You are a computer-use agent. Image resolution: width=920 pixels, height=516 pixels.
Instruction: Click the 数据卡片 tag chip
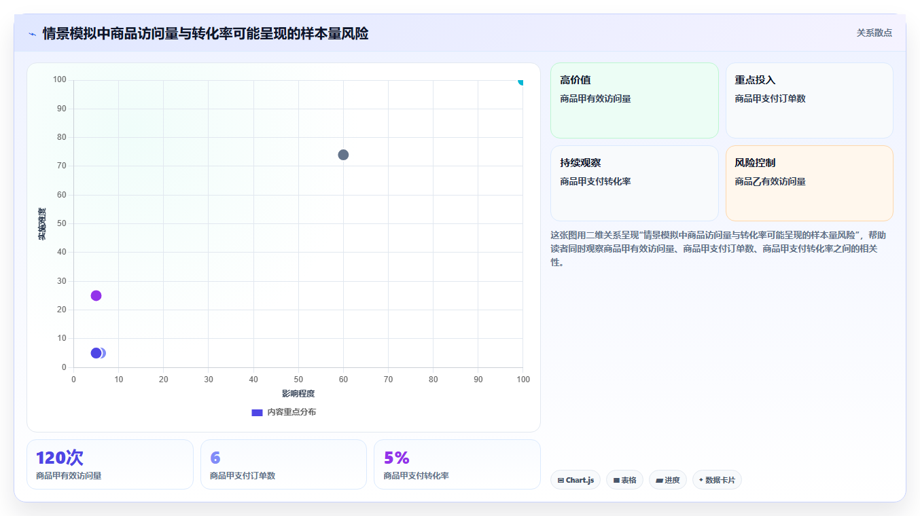tap(717, 480)
